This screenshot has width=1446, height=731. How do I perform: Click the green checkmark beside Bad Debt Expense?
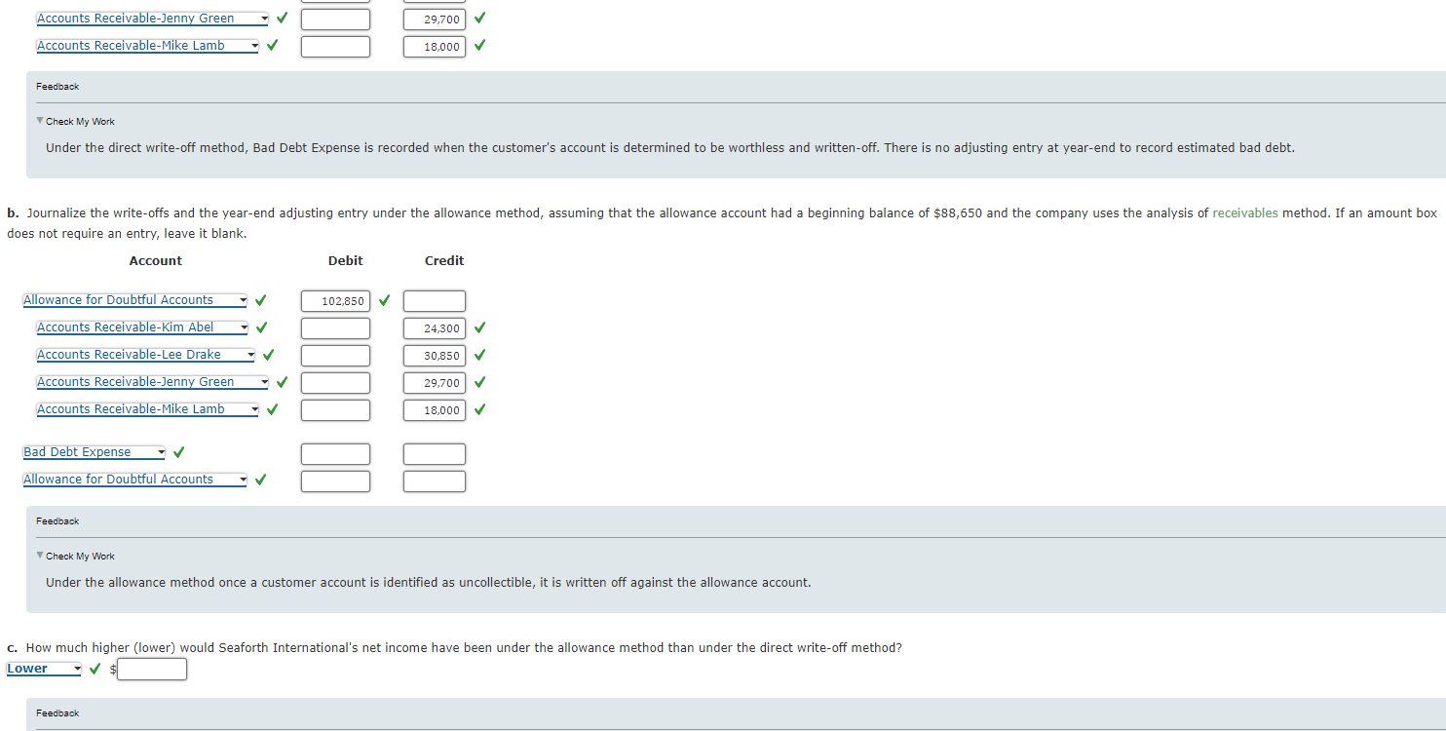tap(178, 451)
